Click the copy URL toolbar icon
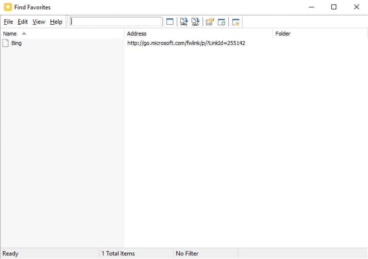 184,22
